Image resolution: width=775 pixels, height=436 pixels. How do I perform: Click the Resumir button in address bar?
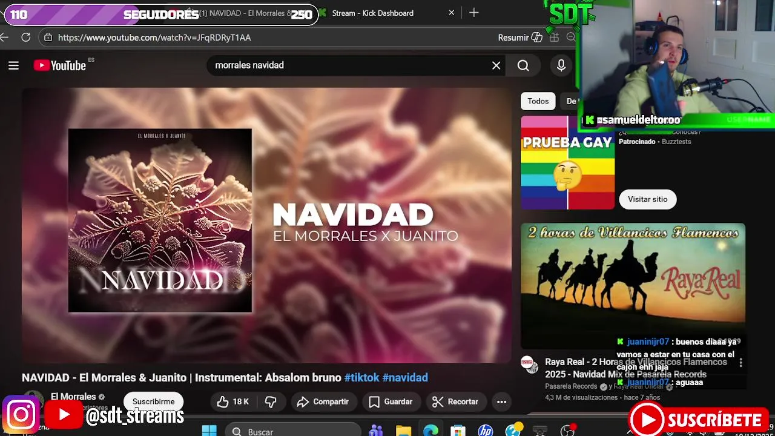tap(520, 38)
